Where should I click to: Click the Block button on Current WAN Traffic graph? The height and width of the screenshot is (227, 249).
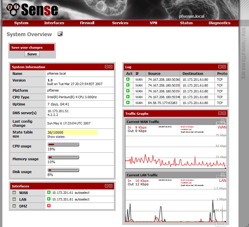221,123
